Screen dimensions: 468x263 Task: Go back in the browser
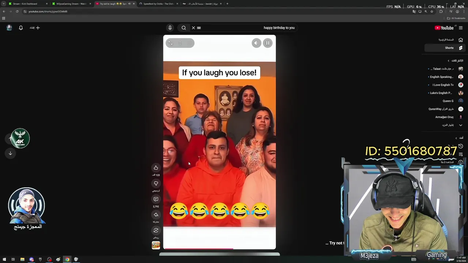[x=4, y=11]
